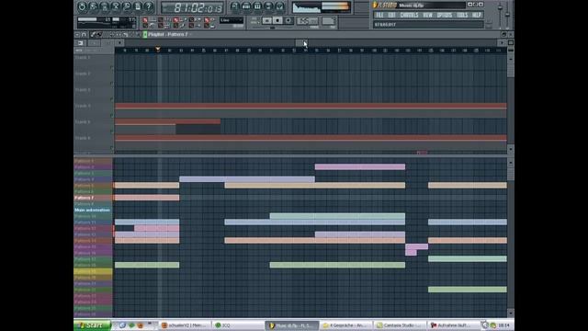Image resolution: width=588 pixels, height=331 pixels.
Task: Switch to the 'Aufnahme läuft' taskbar button
Action: (454, 325)
